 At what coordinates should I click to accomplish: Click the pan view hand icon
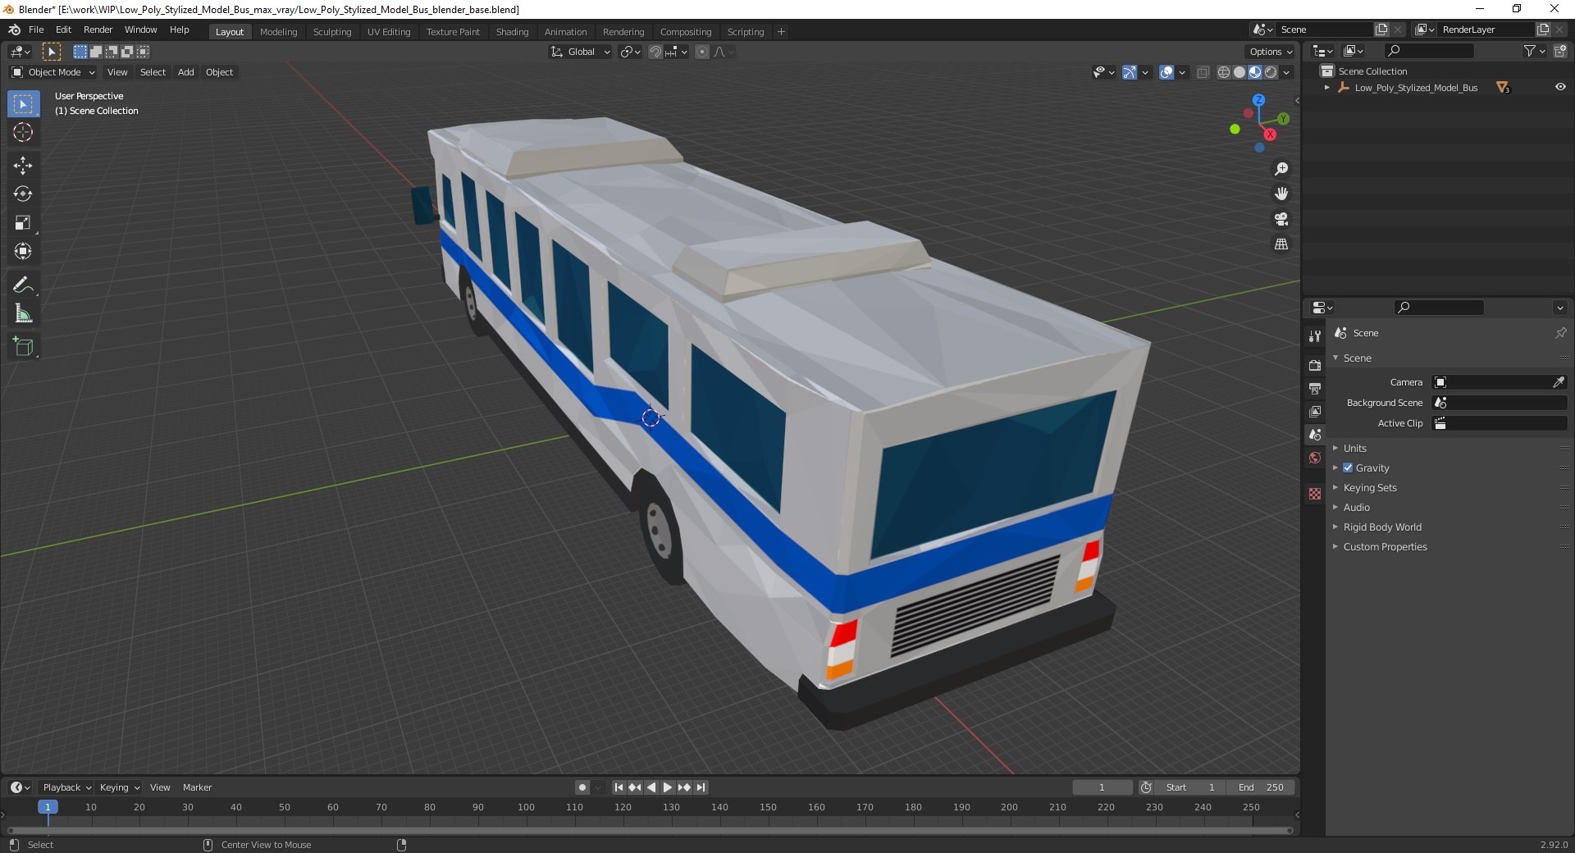point(1281,194)
